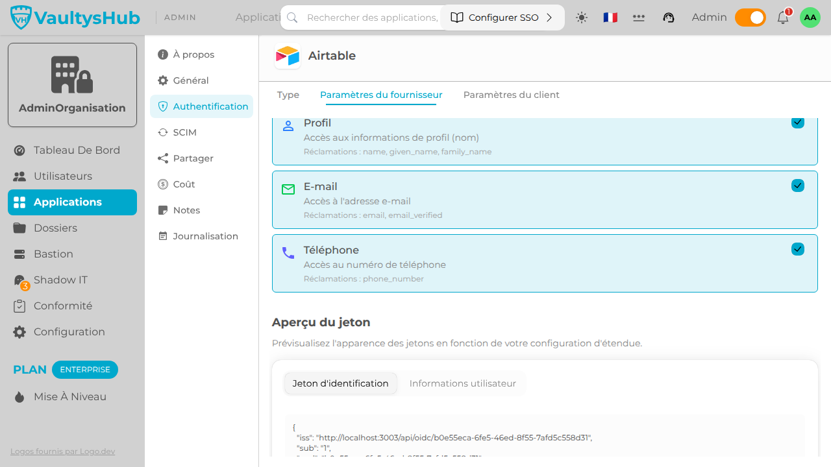Click the applications search field
This screenshot has height=467, width=831.
pos(372,18)
